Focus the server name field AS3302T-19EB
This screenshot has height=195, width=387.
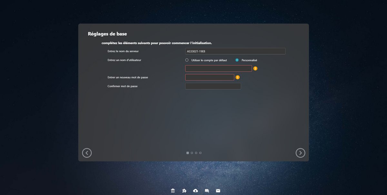click(235, 51)
